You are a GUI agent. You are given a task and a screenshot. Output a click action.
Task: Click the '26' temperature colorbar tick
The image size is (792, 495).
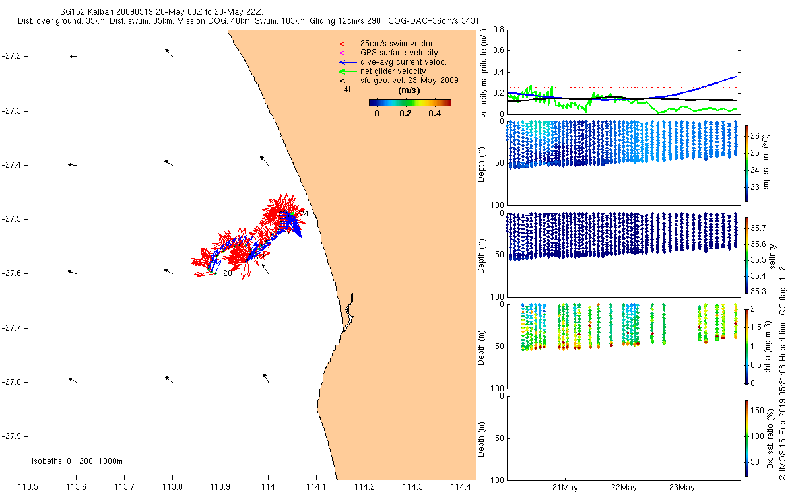point(755,137)
